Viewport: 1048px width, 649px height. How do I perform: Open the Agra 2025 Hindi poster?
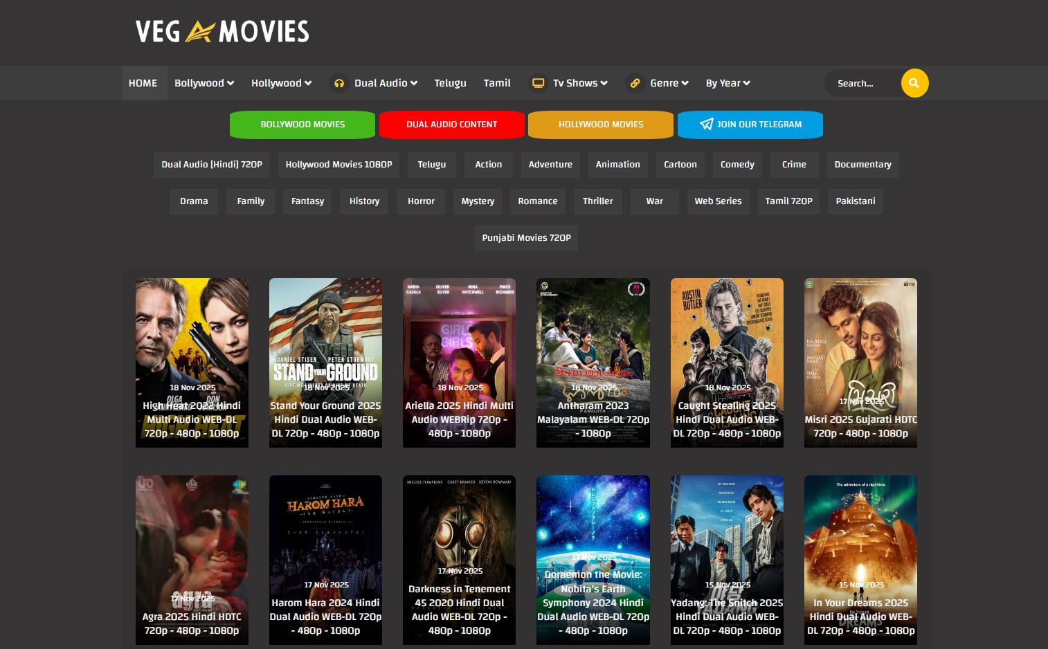192,560
